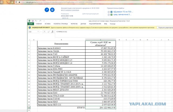
Task: Click the cell Запасные части ВОЛГА САЙБЕР
Action: click(x=61, y=57)
